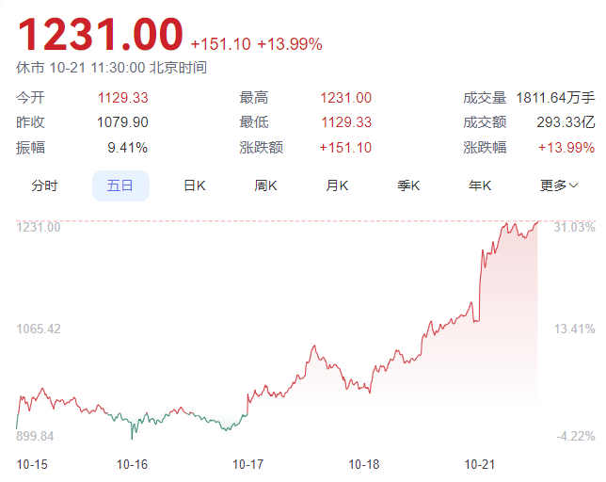Expand the 更多 dropdown menu
The image size is (606, 482).
(559, 185)
